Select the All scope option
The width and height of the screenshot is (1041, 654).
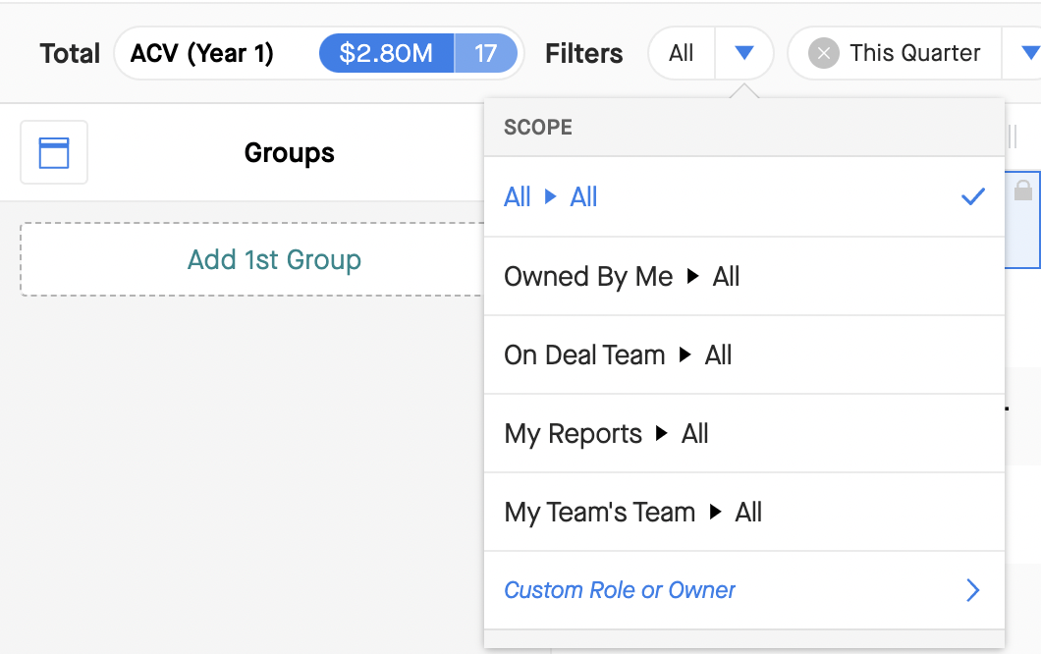(x=744, y=197)
